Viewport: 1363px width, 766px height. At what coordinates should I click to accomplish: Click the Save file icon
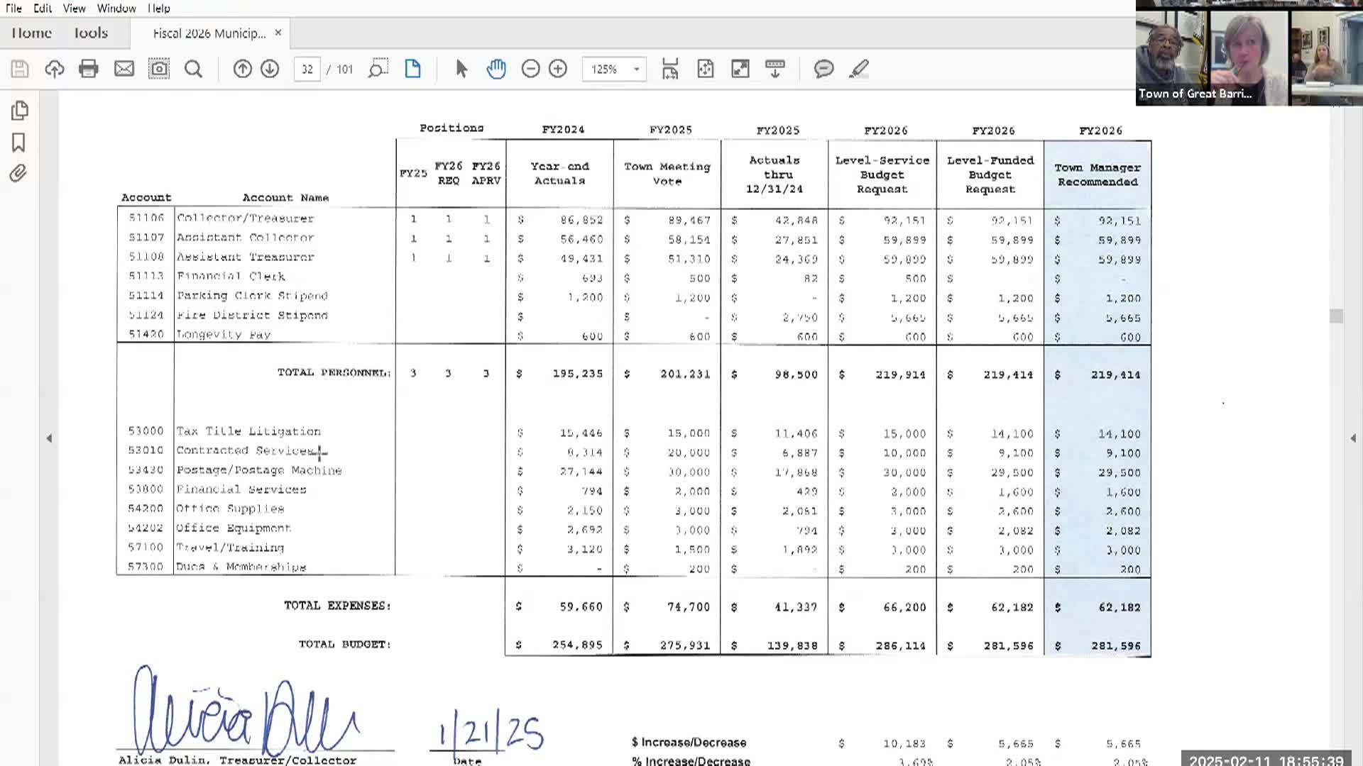(x=20, y=69)
